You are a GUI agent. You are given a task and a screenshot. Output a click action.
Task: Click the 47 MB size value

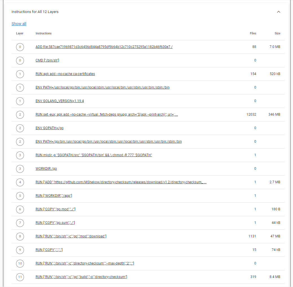click(x=275, y=236)
